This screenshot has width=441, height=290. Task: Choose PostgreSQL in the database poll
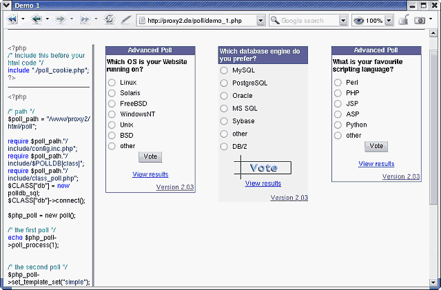tap(224, 83)
